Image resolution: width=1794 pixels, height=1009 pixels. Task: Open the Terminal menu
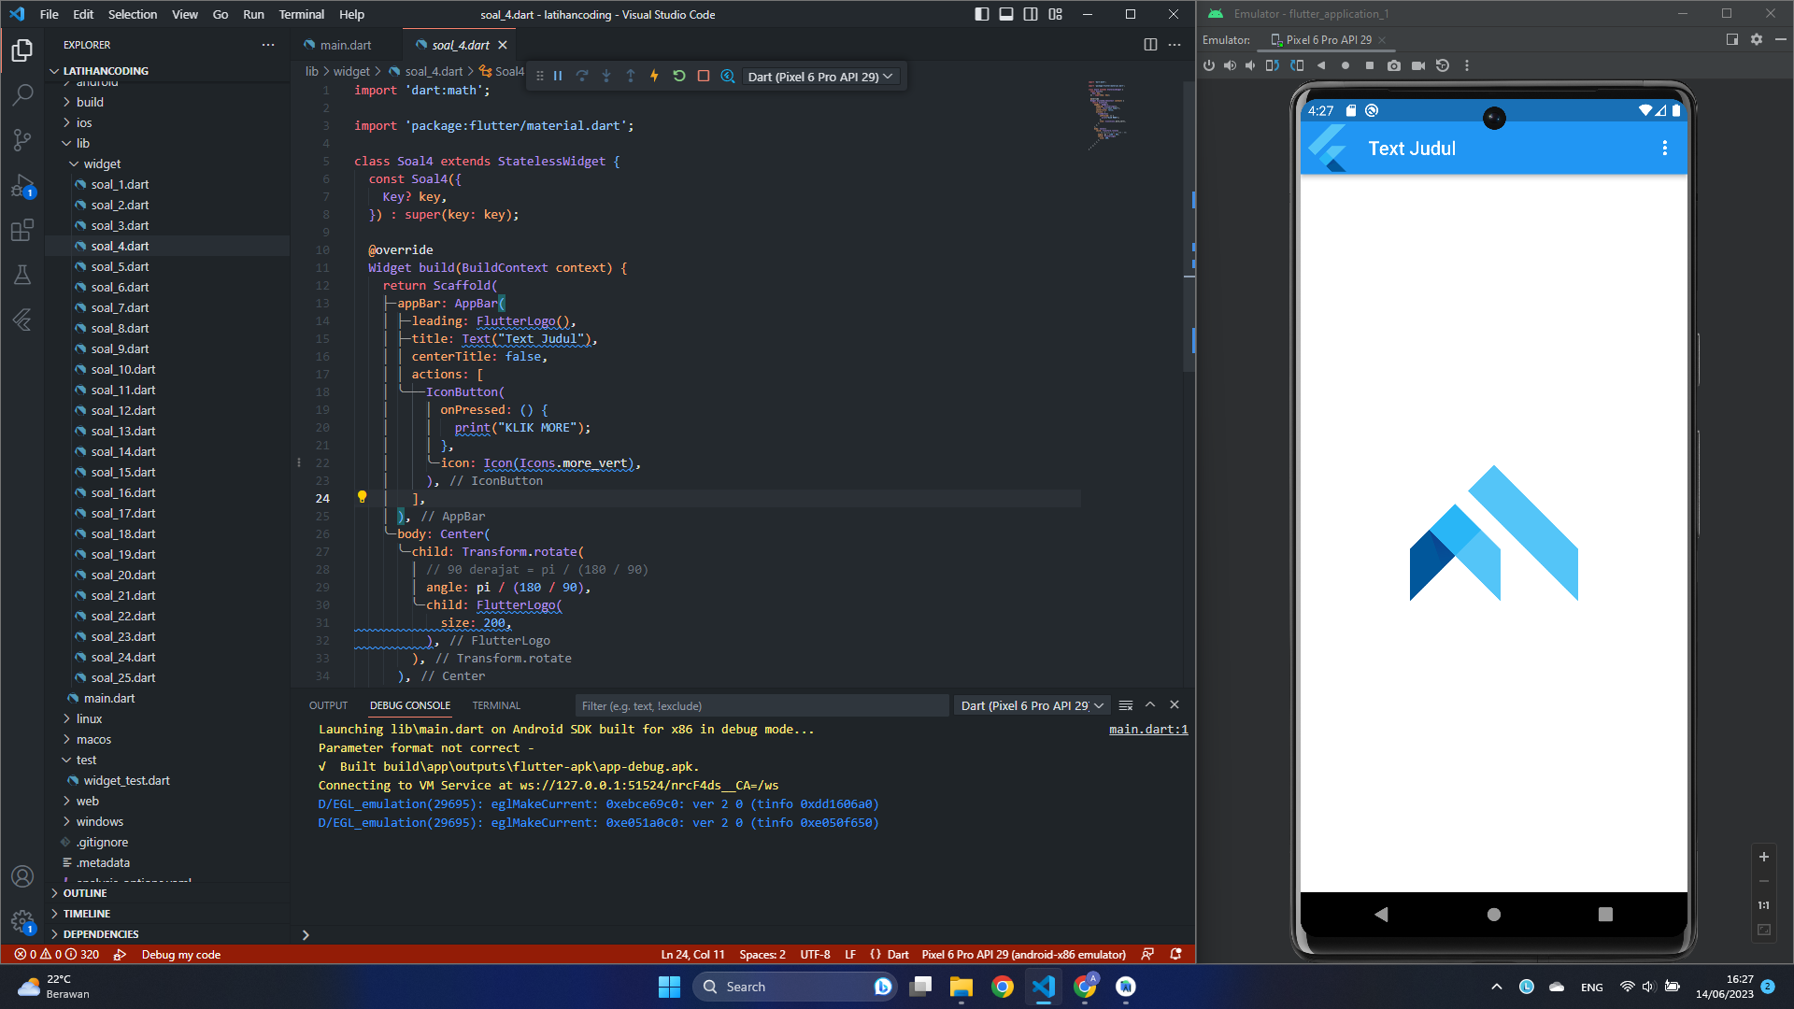coord(301,14)
